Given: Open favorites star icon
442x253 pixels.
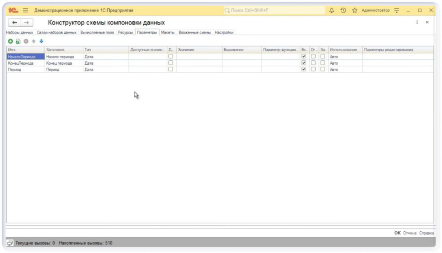Looking at the screenshot, I should [x=354, y=10].
